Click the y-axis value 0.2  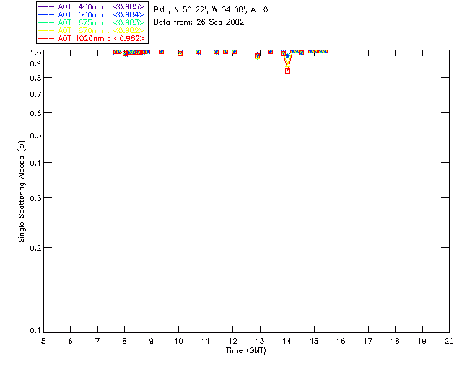coord(35,249)
